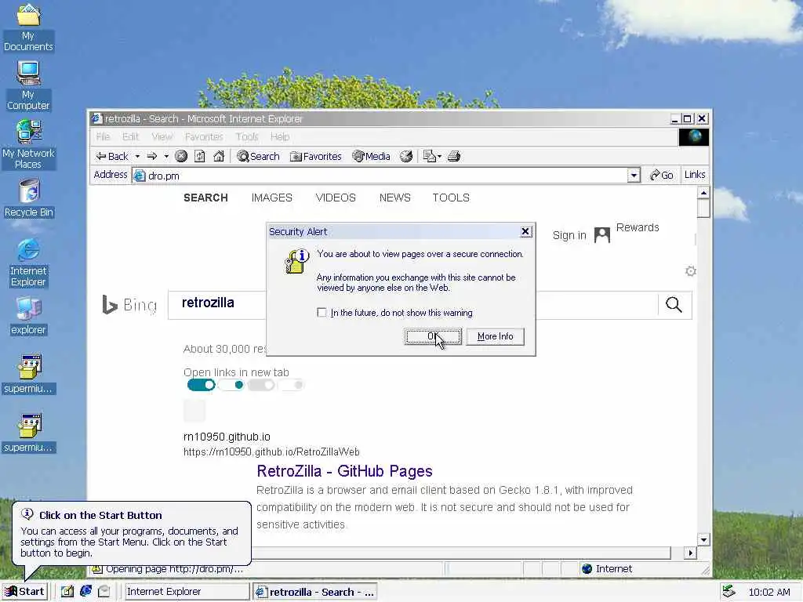Click the Rewards link
Viewport: 803px width, 602px height.
(637, 227)
